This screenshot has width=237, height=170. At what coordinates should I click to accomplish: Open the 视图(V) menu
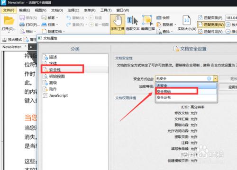pos(41,10)
